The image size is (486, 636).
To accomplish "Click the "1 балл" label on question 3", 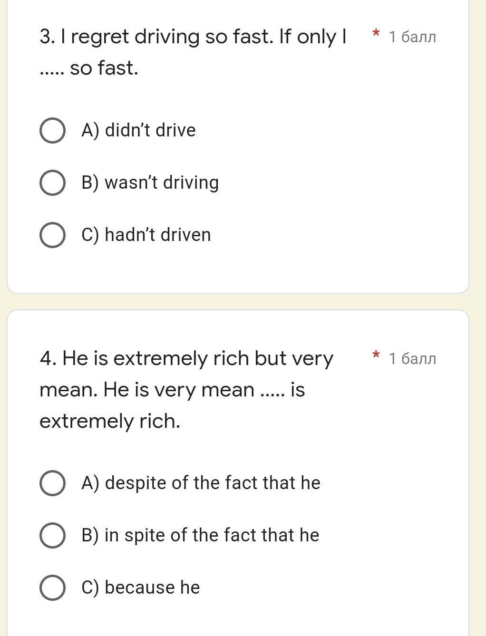I will pyautogui.click(x=412, y=37).
